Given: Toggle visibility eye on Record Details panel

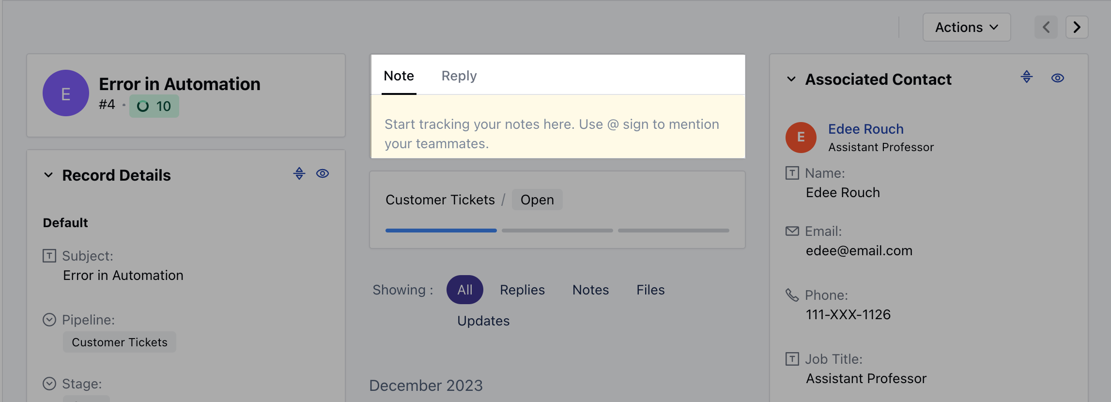Looking at the screenshot, I should coord(323,173).
